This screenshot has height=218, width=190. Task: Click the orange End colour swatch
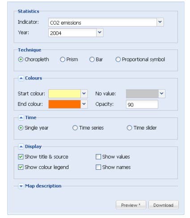point(64,104)
